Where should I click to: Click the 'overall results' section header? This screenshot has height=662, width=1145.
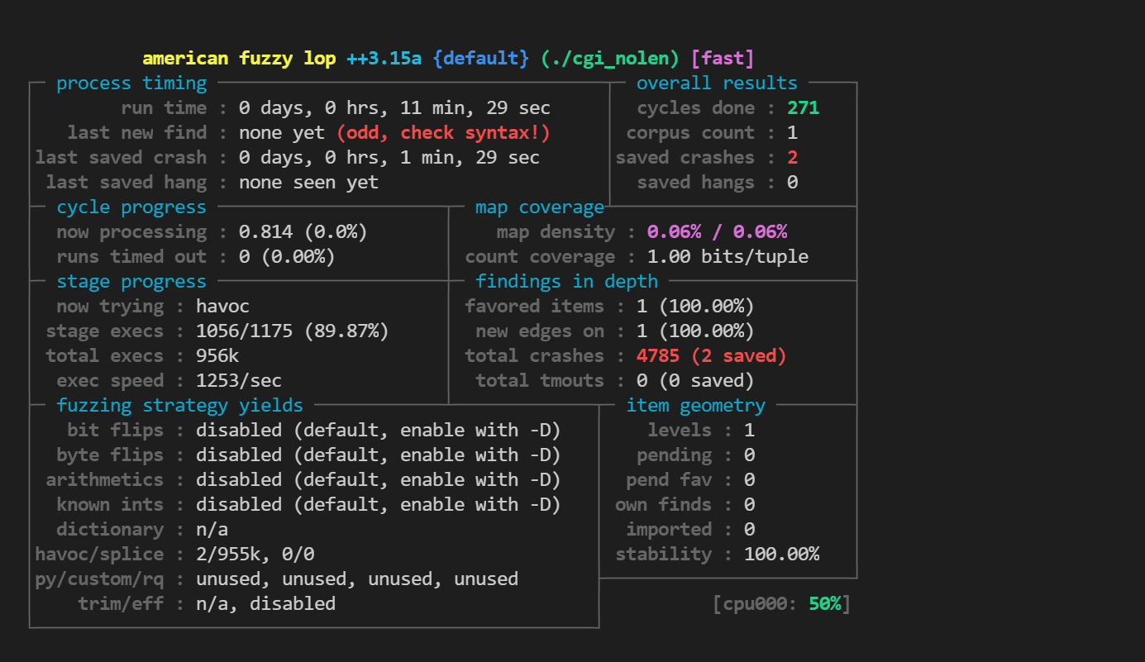tap(717, 83)
